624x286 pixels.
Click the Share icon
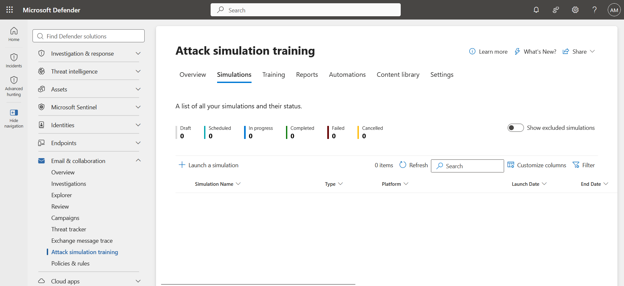(x=566, y=51)
